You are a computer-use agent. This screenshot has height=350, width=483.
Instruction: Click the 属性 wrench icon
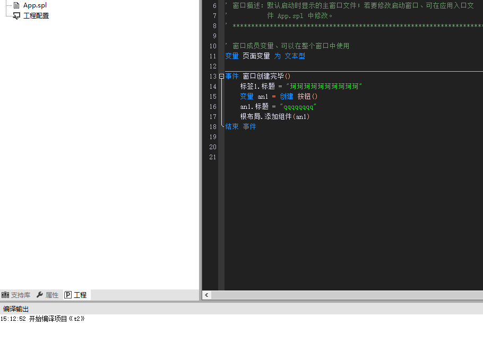(x=40, y=295)
